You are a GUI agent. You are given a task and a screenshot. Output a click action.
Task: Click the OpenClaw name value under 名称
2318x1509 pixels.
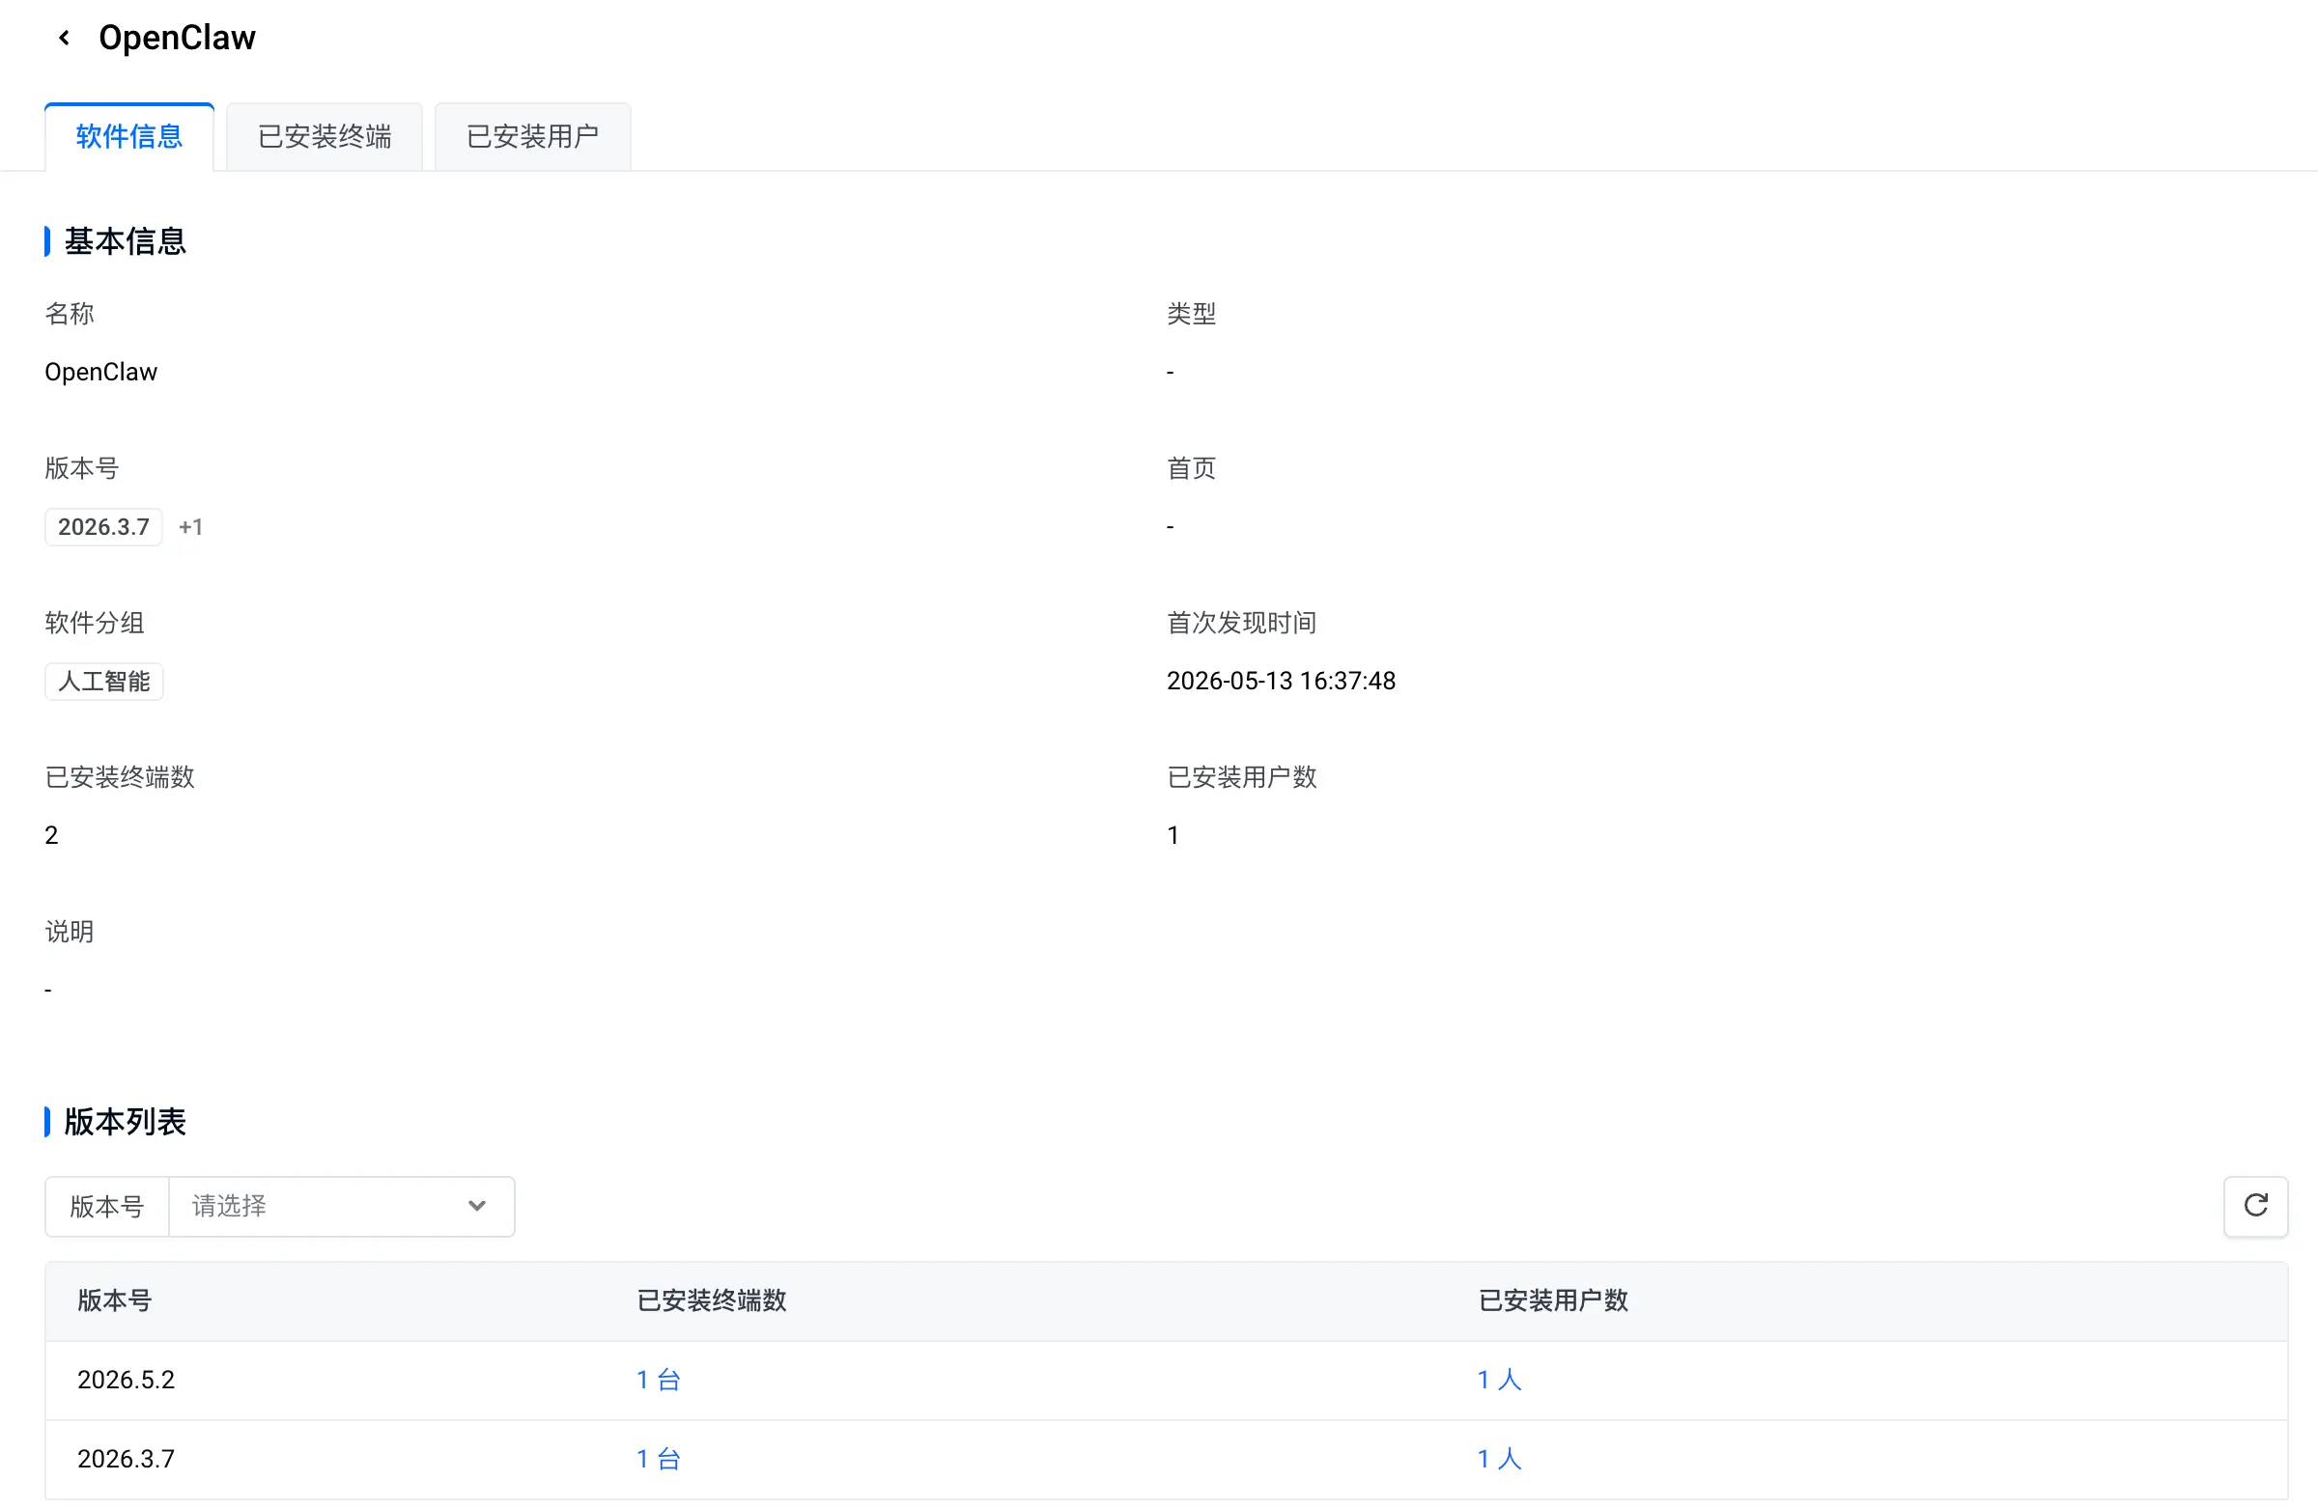101,372
